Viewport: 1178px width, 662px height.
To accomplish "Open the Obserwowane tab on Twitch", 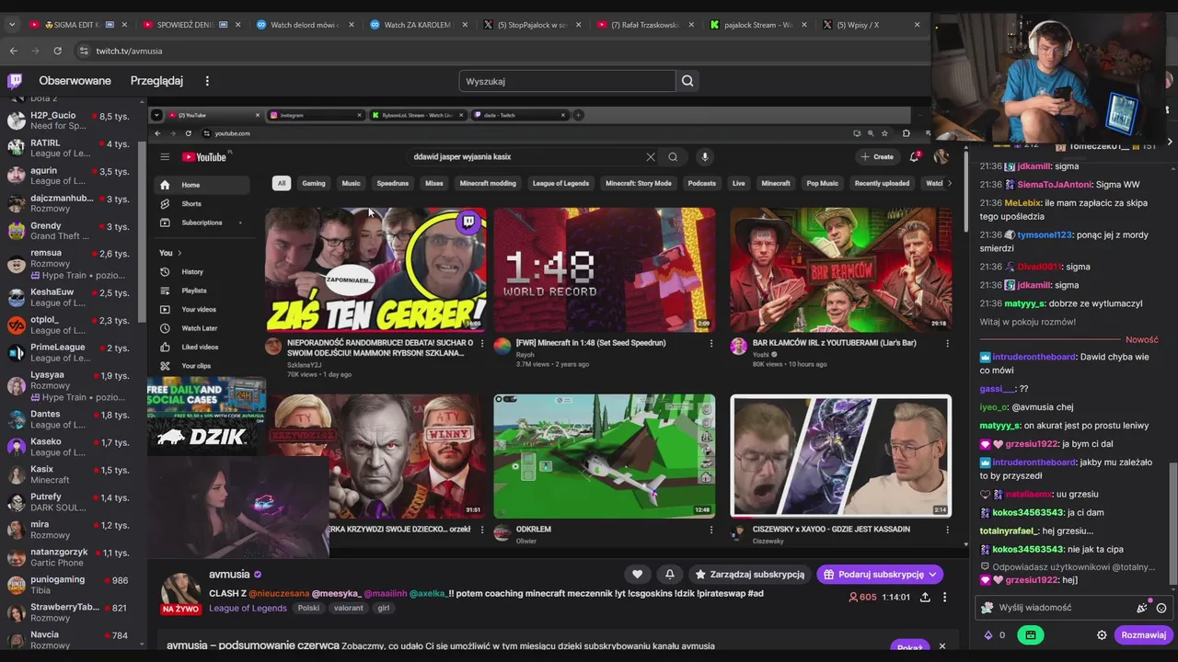I will point(75,81).
